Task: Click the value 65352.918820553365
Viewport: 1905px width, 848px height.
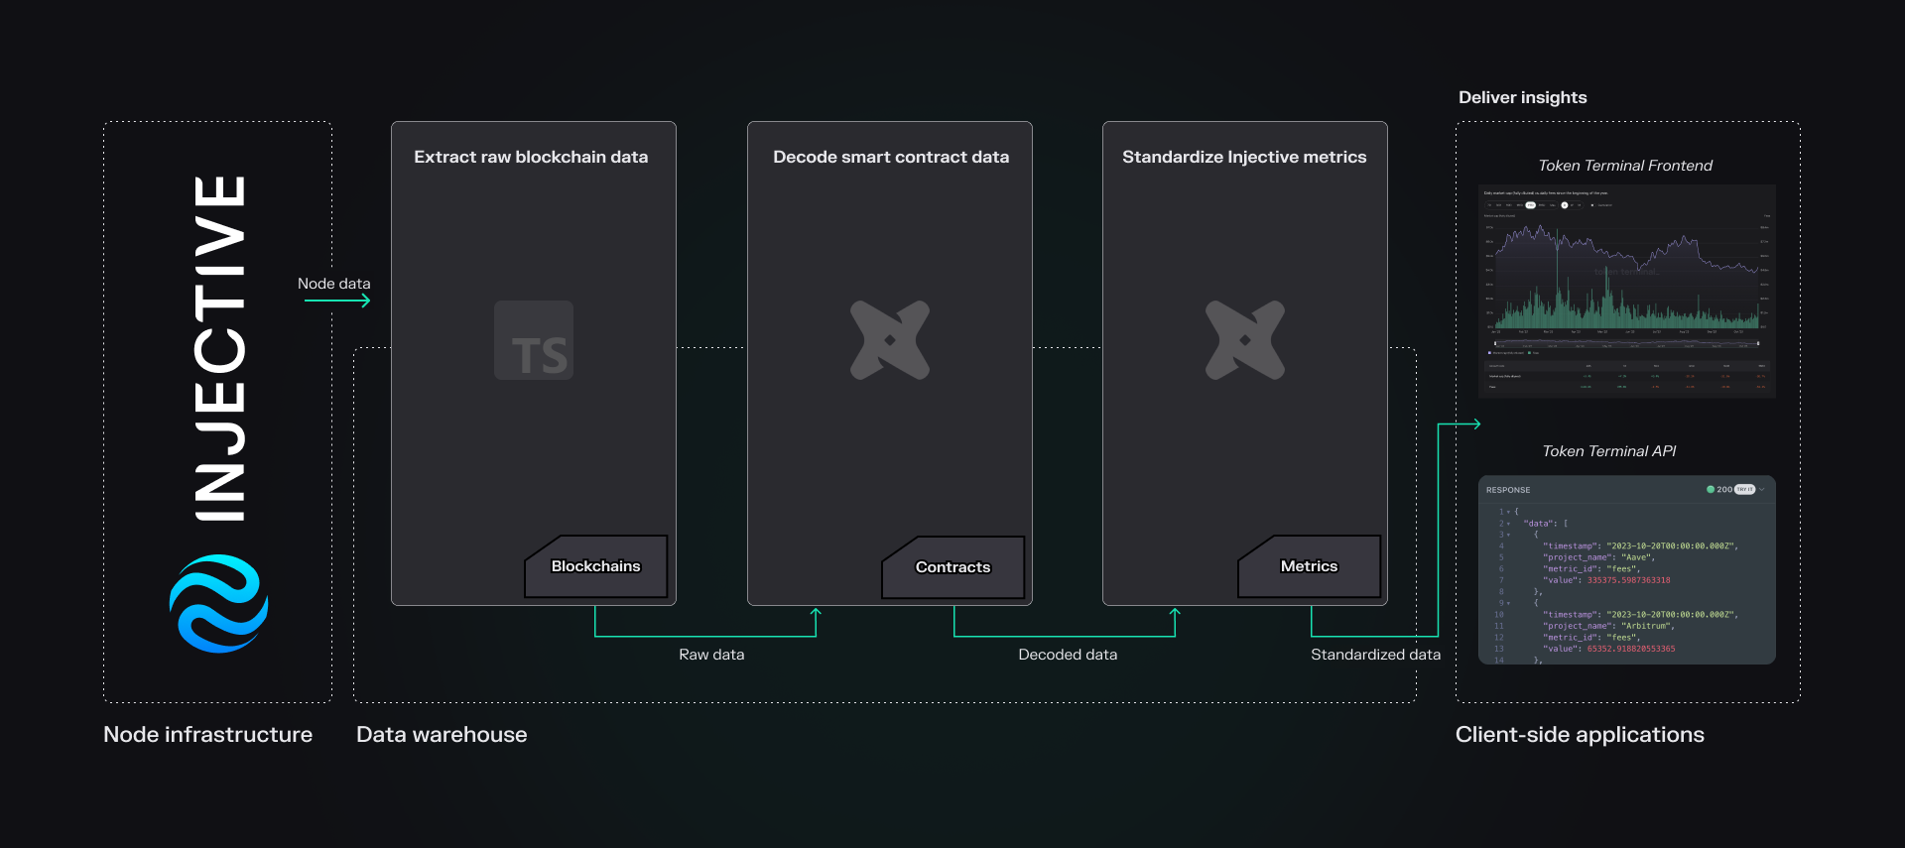Action: click(x=1631, y=649)
